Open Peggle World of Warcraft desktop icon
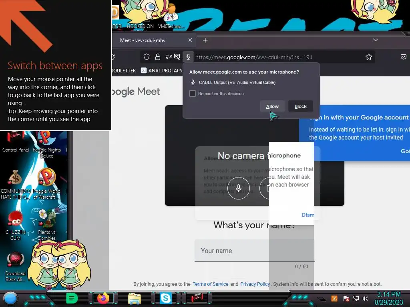410x307 pixels. (46, 184)
